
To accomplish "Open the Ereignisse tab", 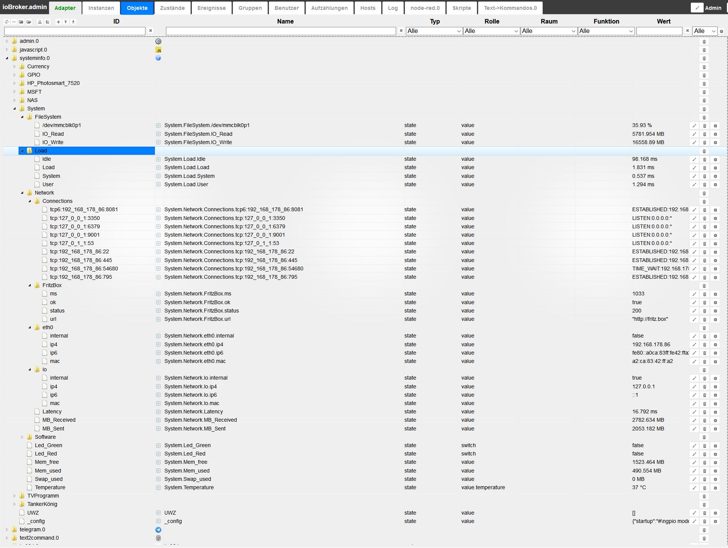I will pyautogui.click(x=212, y=8).
